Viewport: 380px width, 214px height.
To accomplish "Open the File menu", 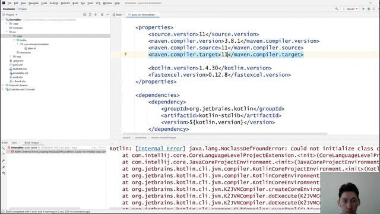I will [x=9, y=3].
